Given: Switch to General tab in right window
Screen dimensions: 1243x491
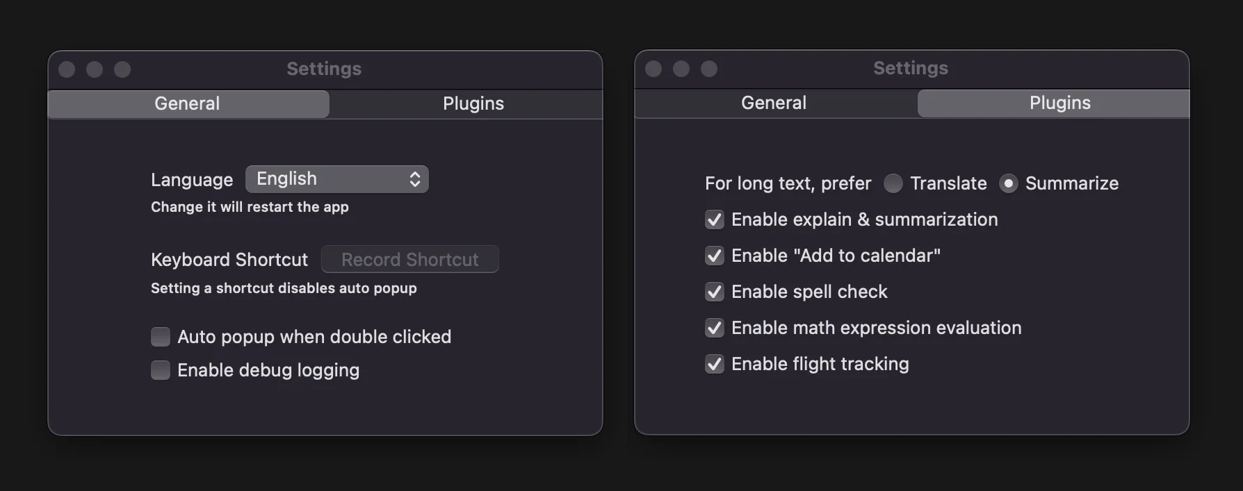Looking at the screenshot, I should point(774,103).
